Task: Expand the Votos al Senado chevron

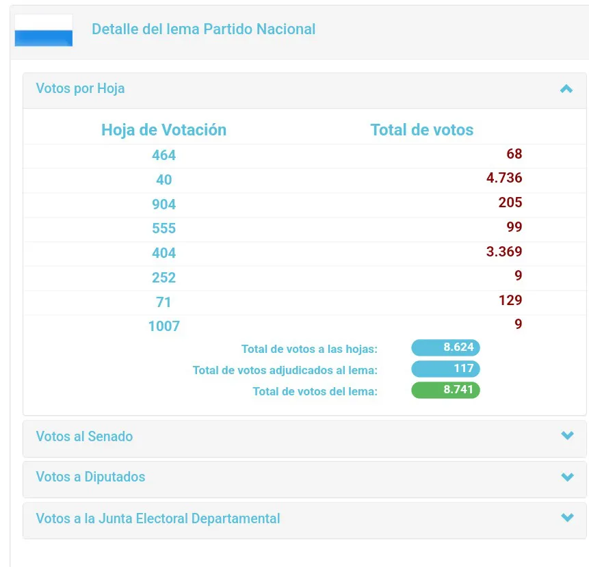Action: (566, 436)
